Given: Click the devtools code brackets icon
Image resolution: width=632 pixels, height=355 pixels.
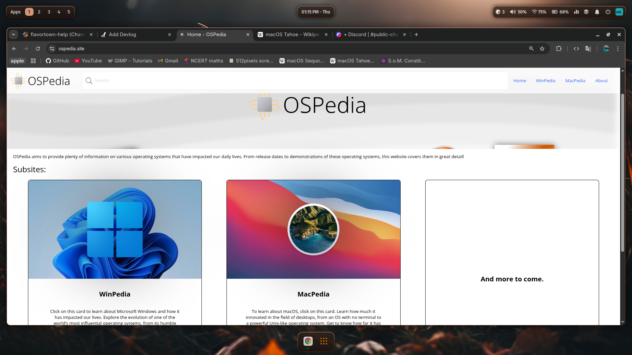Looking at the screenshot, I should pos(576,49).
